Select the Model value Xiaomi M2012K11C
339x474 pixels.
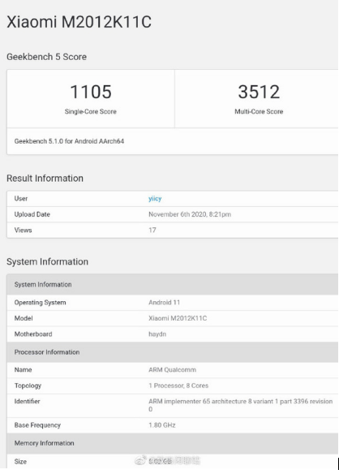(178, 318)
